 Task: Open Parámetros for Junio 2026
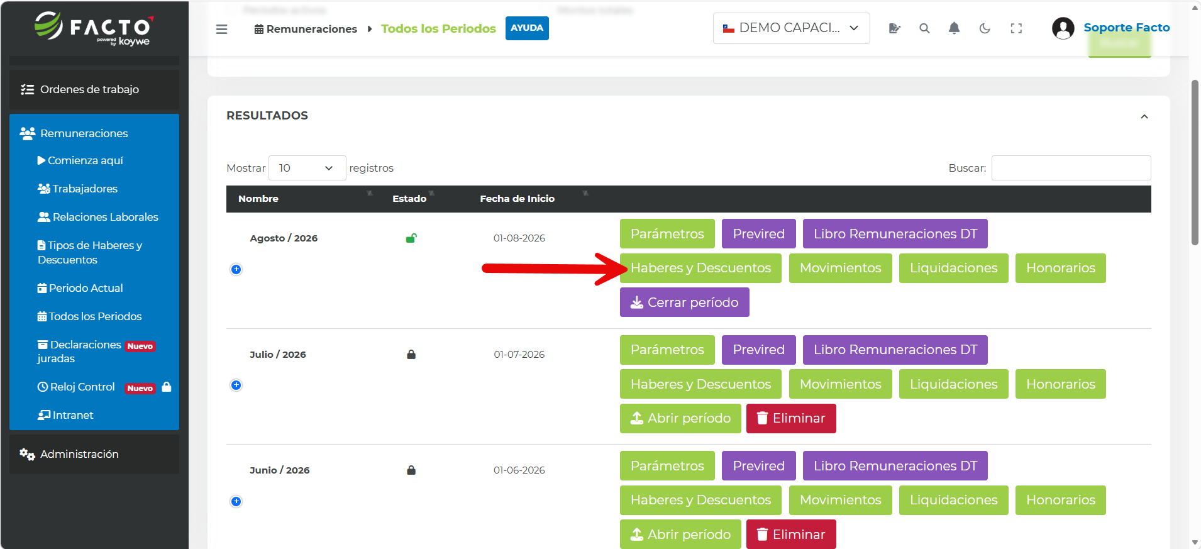(x=667, y=466)
